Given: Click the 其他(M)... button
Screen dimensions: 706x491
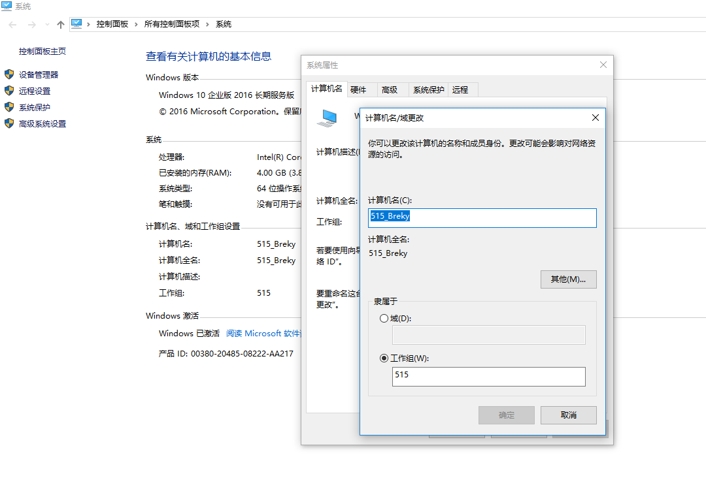Looking at the screenshot, I should coord(568,279).
